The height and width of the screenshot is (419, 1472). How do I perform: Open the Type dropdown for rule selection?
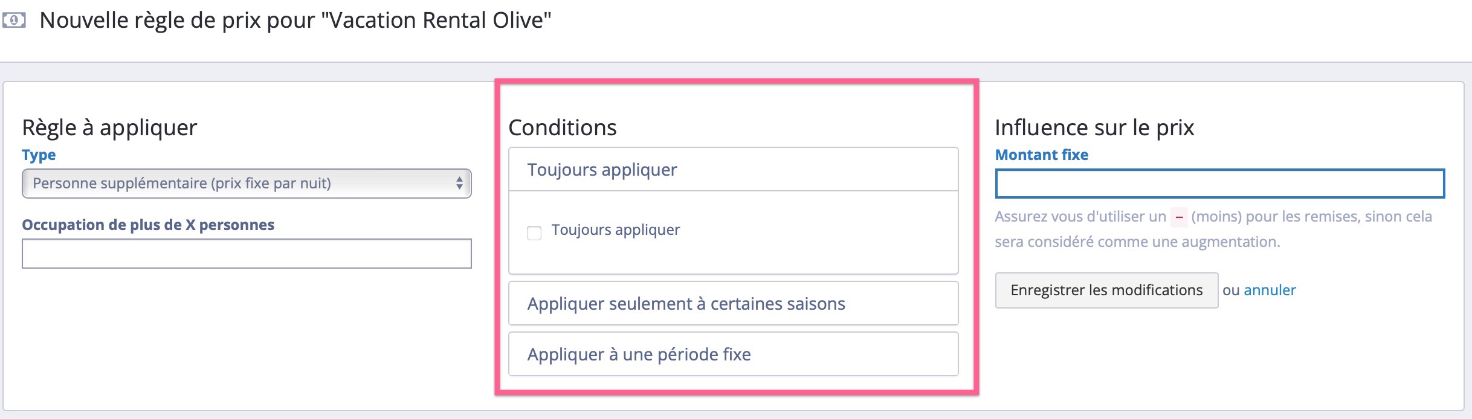coord(247,184)
